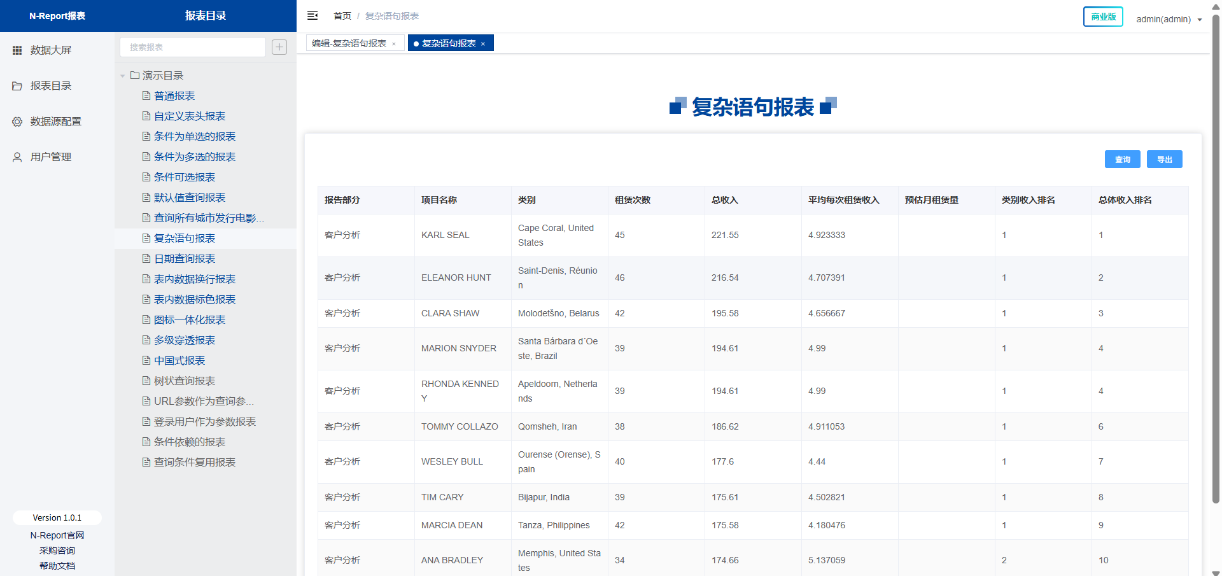Open 普通报表 in the report tree

pos(174,96)
